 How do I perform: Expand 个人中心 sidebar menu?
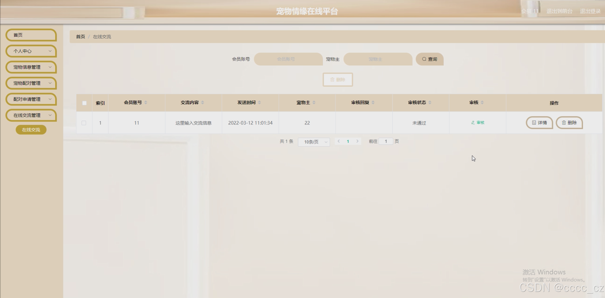[31, 51]
